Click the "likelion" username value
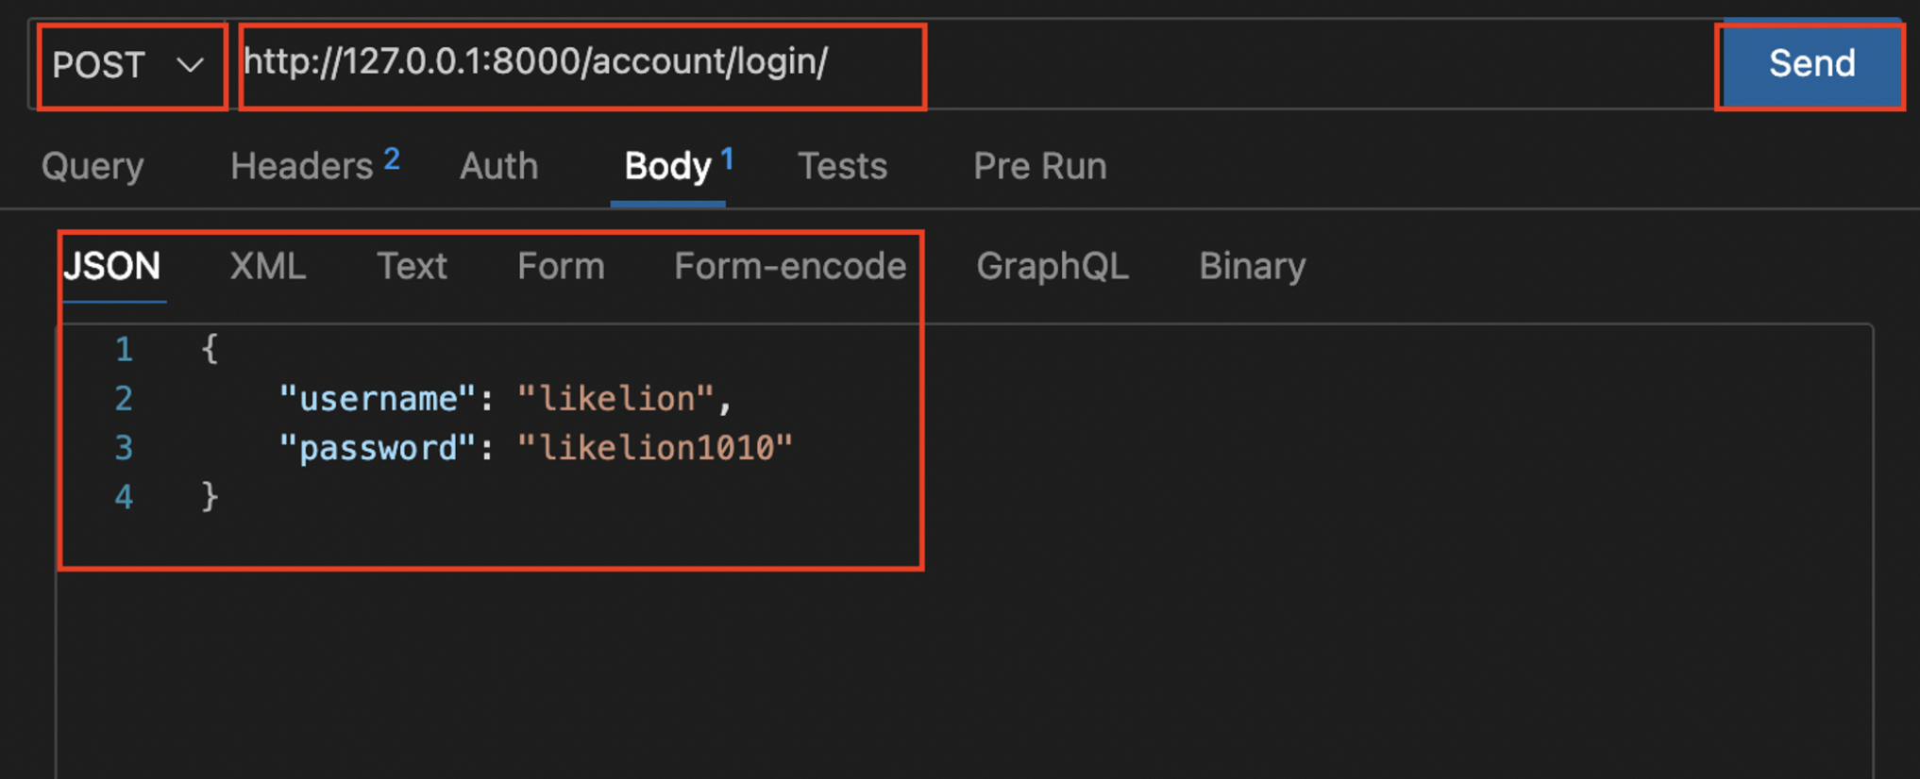 pyautogui.click(x=616, y=399)
